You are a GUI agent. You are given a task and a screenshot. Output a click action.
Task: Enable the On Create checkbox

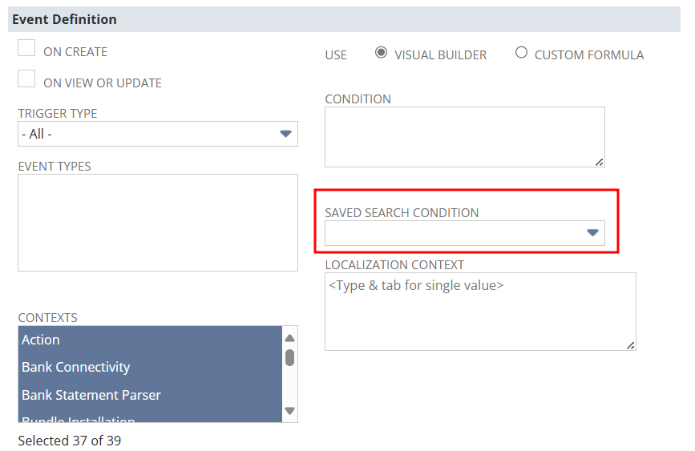click(x=26, y=48)
